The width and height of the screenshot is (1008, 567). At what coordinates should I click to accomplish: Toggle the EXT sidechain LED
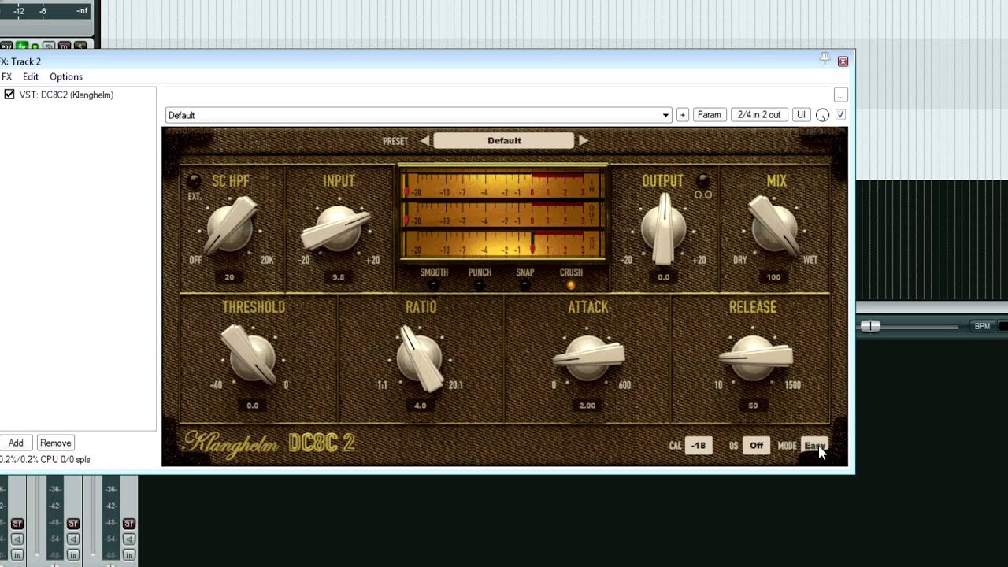(194, 180)
